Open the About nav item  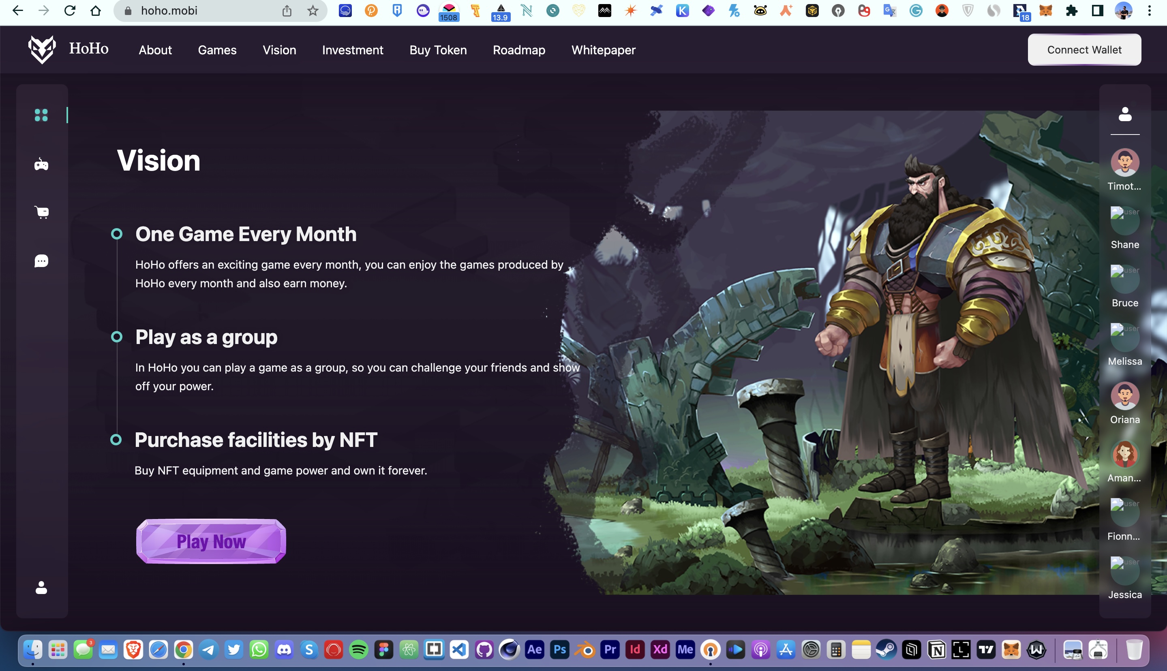tap(155, 50)
